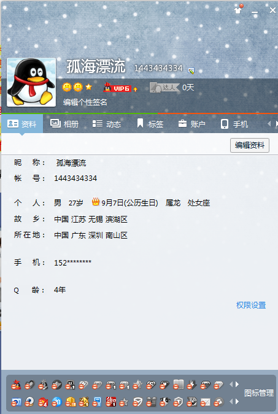
Task: Open the 权限设置 link
Action: [x=251, y=305]
